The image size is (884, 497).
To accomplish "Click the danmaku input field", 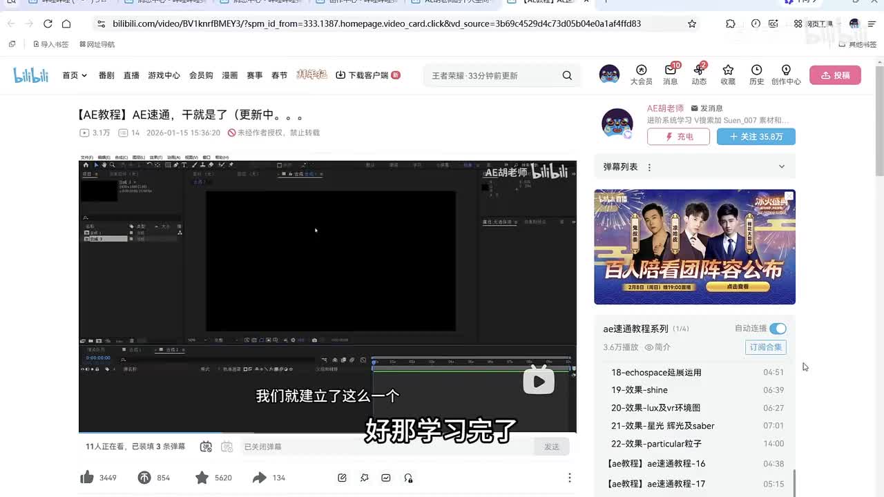I will point(387,447).
